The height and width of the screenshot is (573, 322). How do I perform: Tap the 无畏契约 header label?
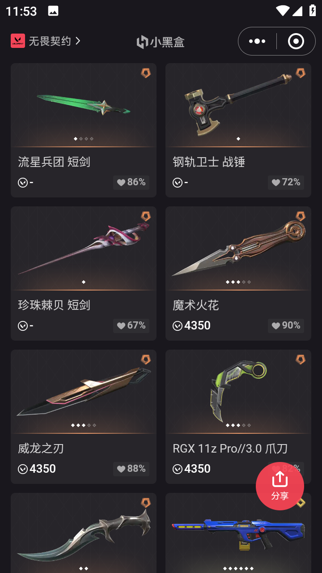point(50,41)
